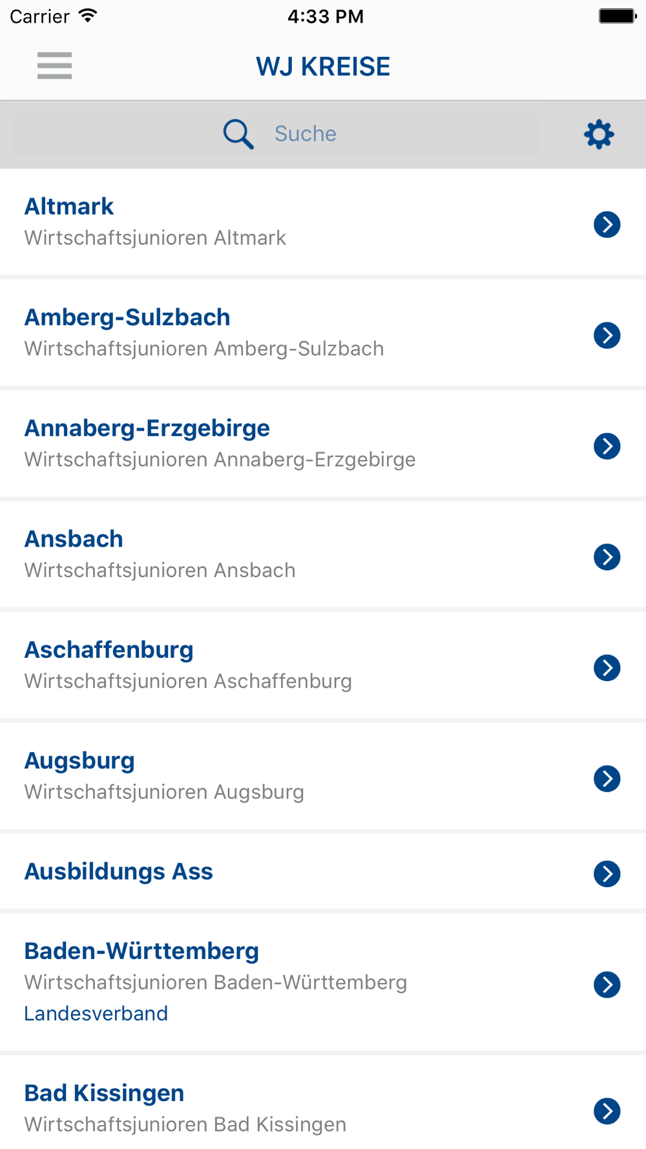This screenshot has height=1149, width=646.
Task: Tap the magnifying glass search icon
Action: click(238, 134)
